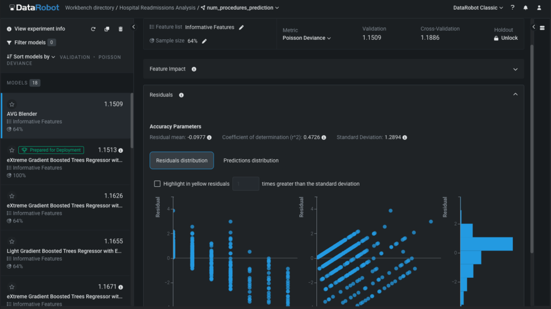Star the model scored 1.1626
Screen dimensions: 551x309
point(12,196)
